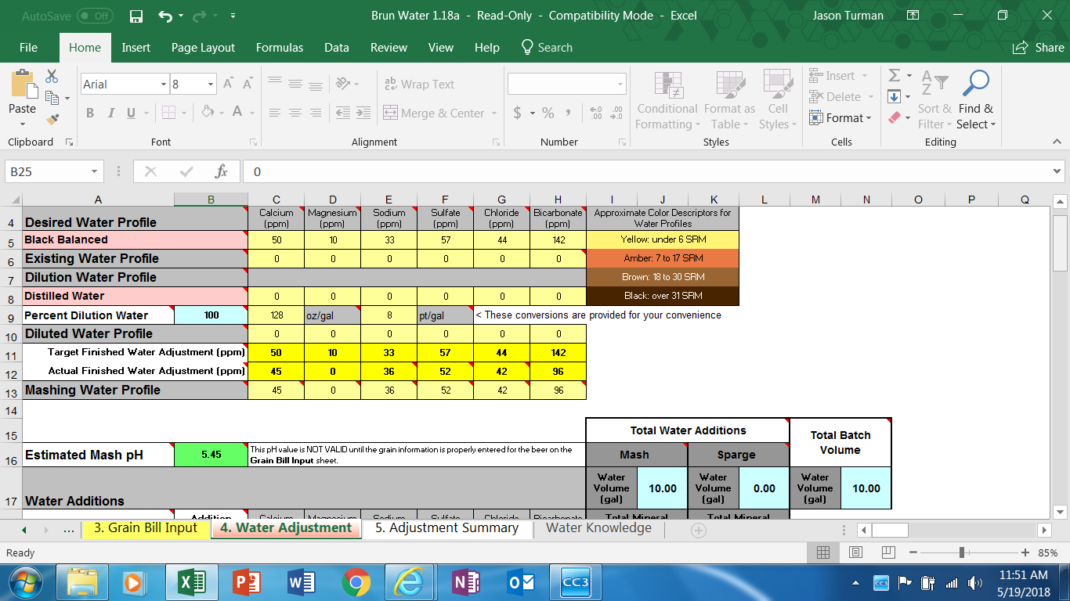Toggle Italic formatting

(110, 113)
